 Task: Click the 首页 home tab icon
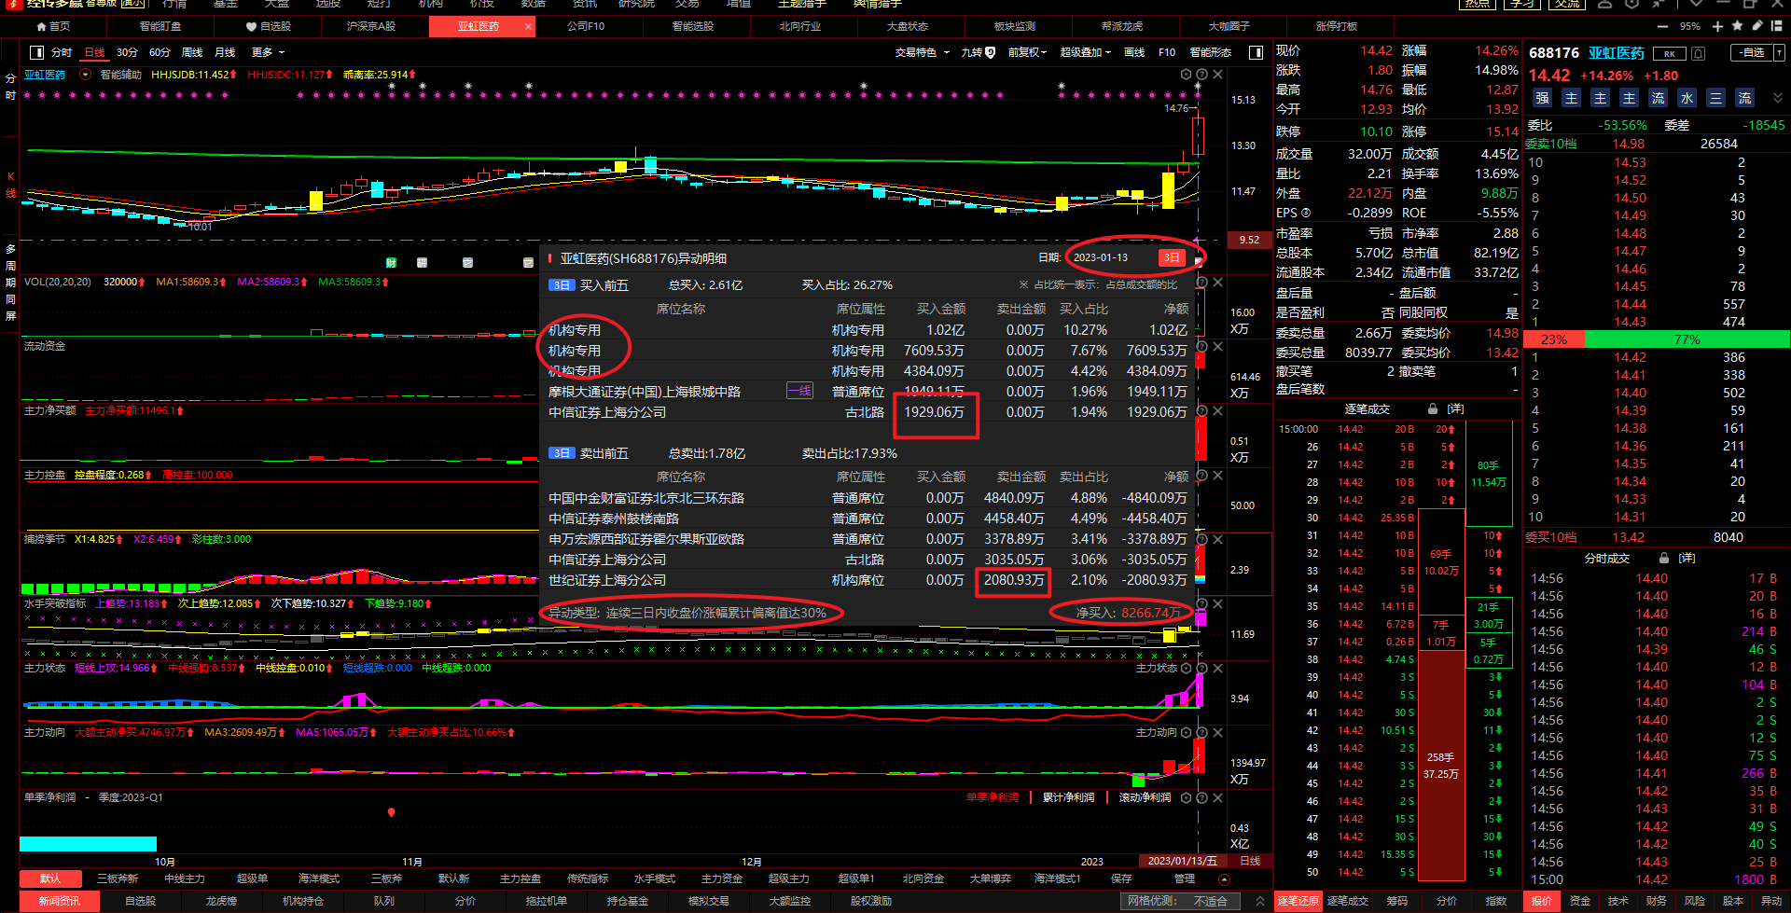[41, 26]
